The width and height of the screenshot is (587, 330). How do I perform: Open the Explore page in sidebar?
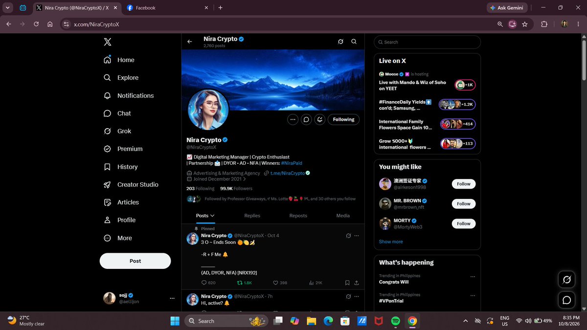click(121, 78)
